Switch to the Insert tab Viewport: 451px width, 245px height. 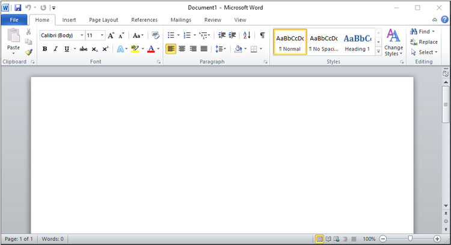pos(69,20)
